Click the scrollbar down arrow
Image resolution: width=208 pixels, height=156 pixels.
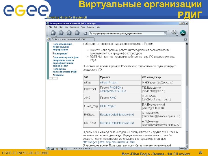point(187,145)
